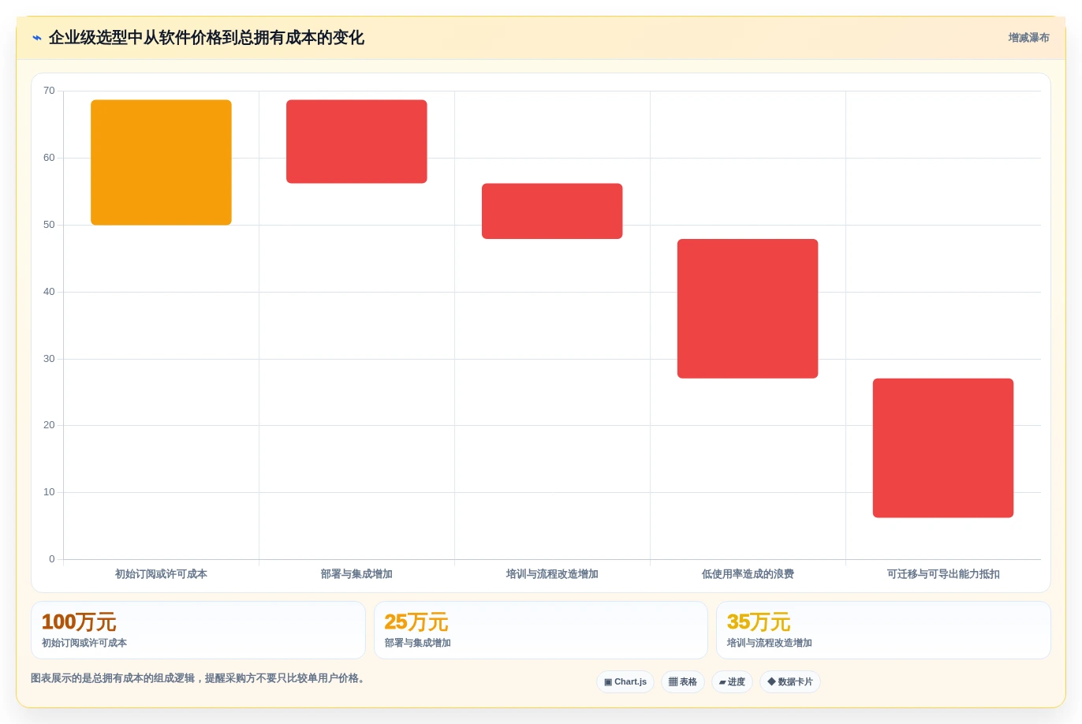Select the red 部署与集成增加 bar
The width and height of the screenshot is (1082, 724).
point(356,142)
